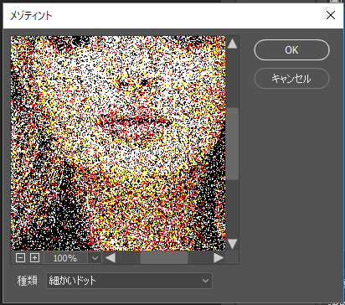Confirm the mezzotint filter with OK

coord(291,50)
